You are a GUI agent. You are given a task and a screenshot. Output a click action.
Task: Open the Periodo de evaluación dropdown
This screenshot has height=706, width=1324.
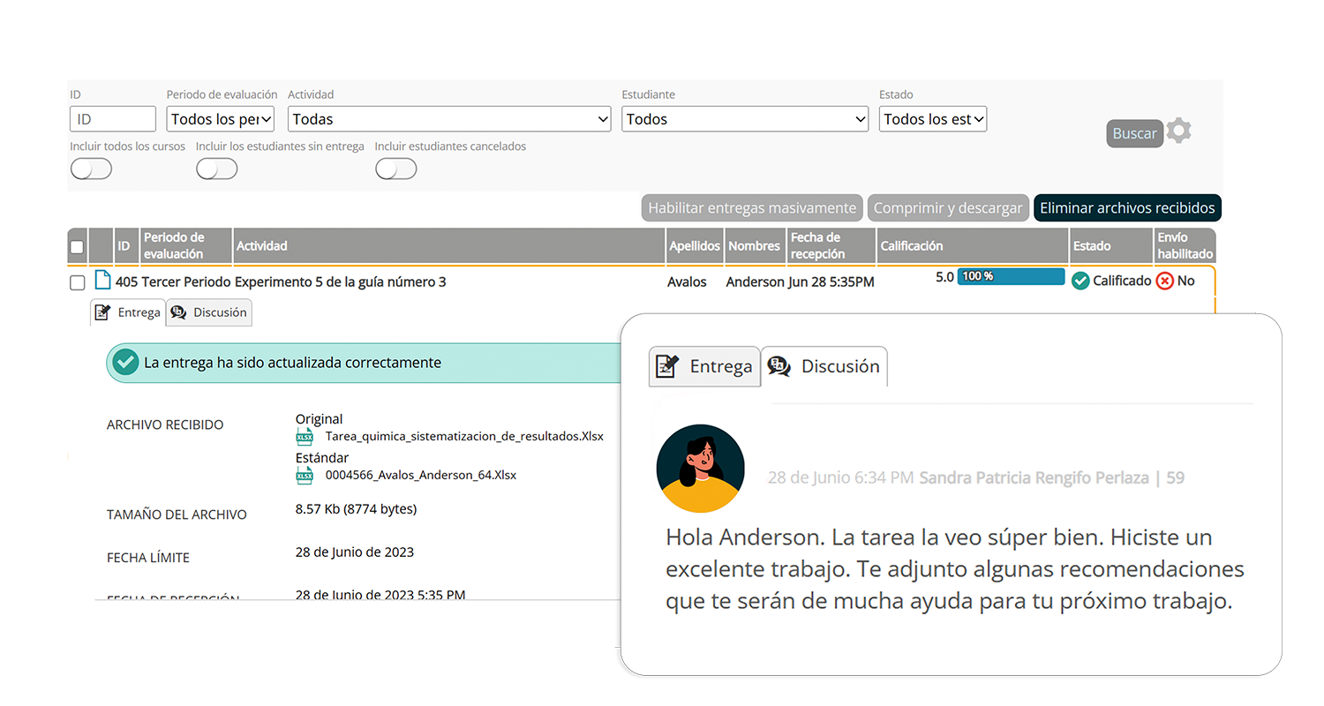221,119
